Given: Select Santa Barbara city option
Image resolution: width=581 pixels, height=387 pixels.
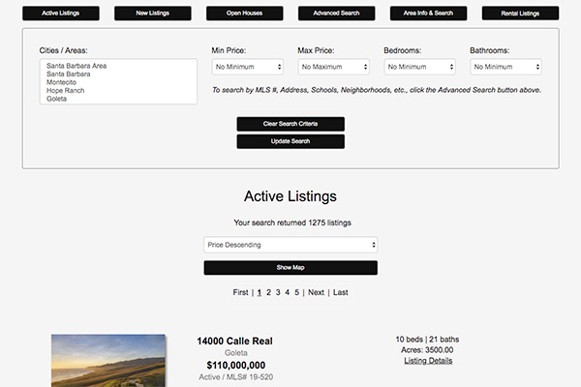Looking at the screenshot, I should pos(69,74).
